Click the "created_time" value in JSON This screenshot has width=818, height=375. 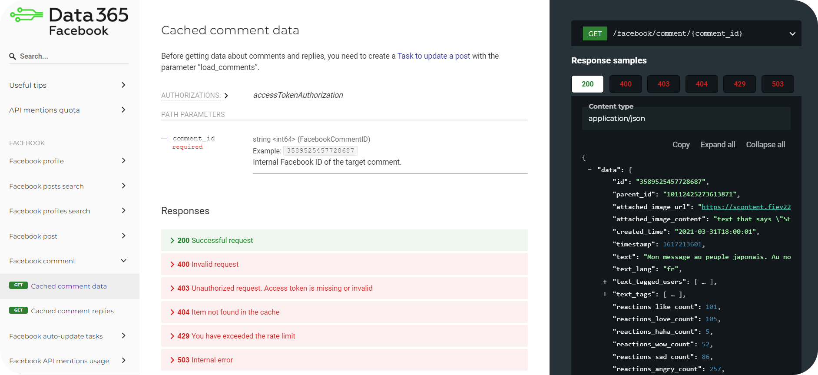pos(715,232)
